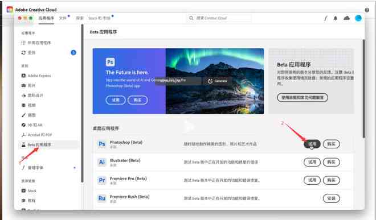Viewport: 376px width, 220px height.
Task: Click the fonts f icon in top bar
Action: [x=325, y=18]
